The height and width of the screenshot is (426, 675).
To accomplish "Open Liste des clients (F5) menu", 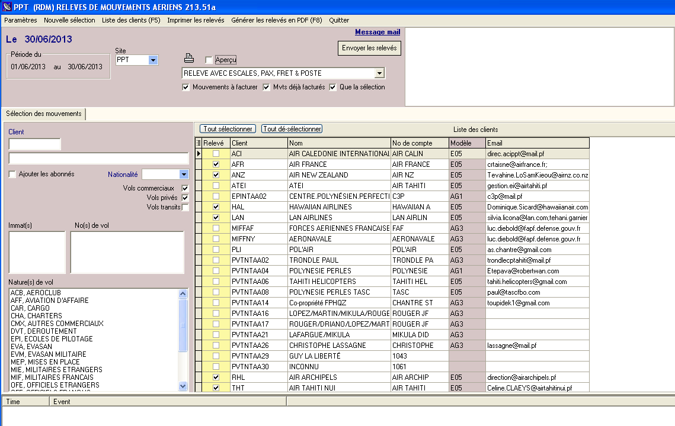I will coord(131,20).
